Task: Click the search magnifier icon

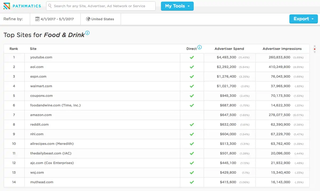Action: pyautogui.click(x=50, y=6)
